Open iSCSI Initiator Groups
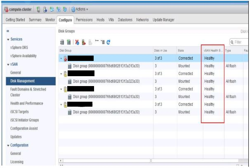This screenshot has width=250, height=168. coord(25,120)
